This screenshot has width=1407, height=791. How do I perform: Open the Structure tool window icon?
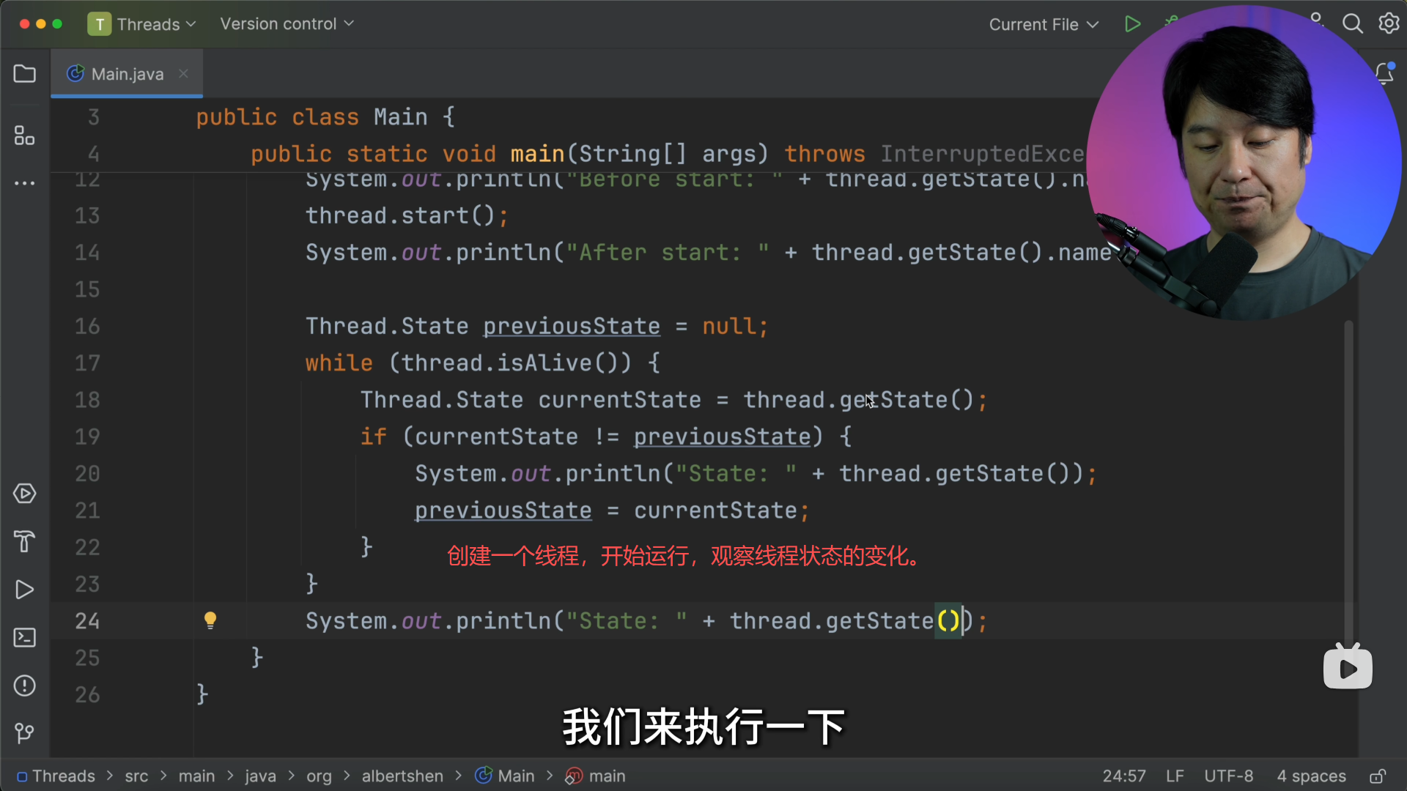click(x=25, y=135)
